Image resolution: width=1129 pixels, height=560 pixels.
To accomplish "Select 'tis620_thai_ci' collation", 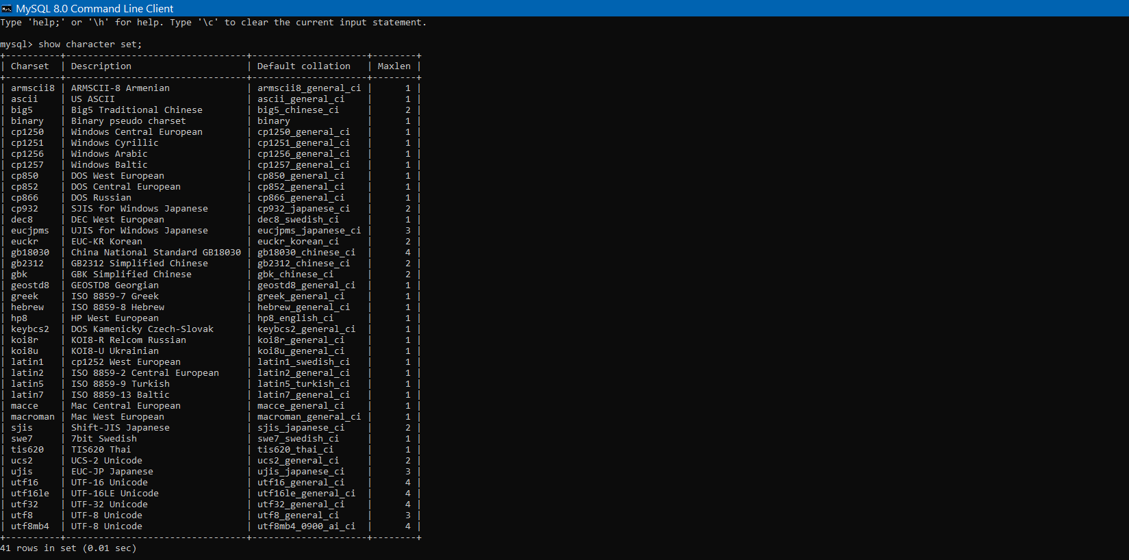I will (x=296, y=450).
